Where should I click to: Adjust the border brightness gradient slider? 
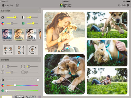point(23,80)
